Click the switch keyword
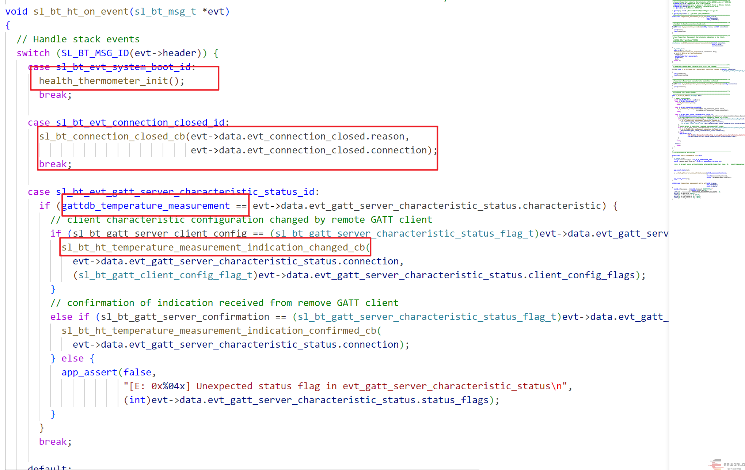 [x=33, y=53]
